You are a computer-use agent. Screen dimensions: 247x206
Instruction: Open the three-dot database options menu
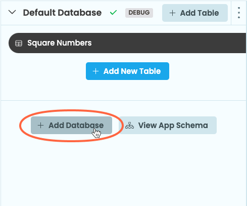click(x=239, y=13)
